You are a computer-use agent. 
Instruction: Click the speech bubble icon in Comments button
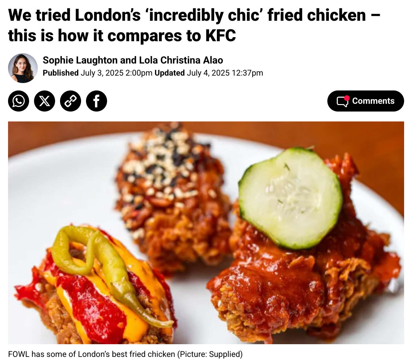pos(343,101)
